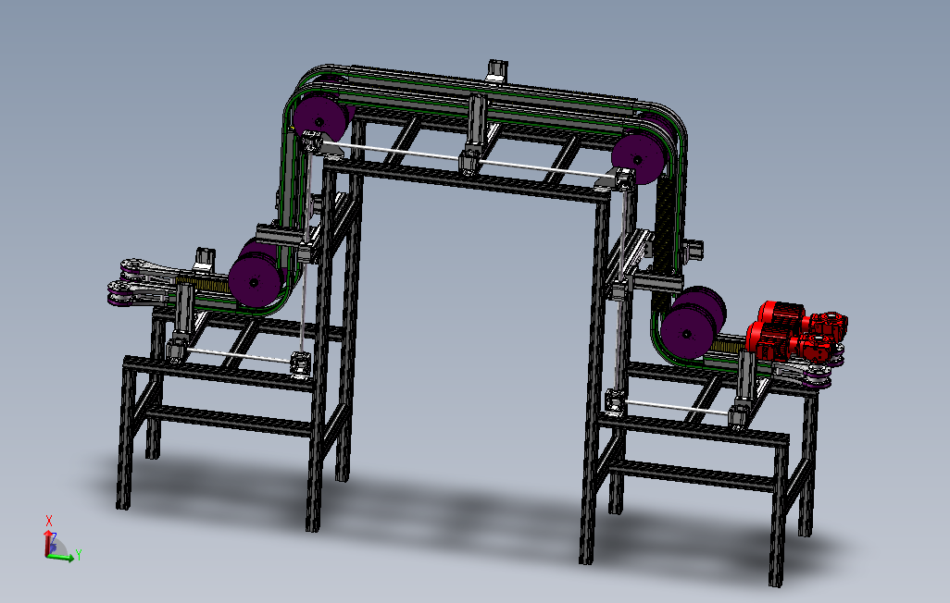Screen dimensions: 950x603
Task: Select the bracket on right vertical conveyor section
Action: [693, 250]
